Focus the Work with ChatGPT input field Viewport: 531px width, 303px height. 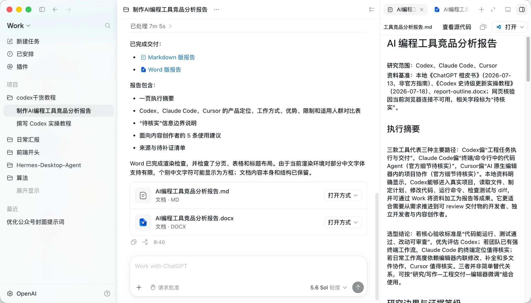[248, 266]
